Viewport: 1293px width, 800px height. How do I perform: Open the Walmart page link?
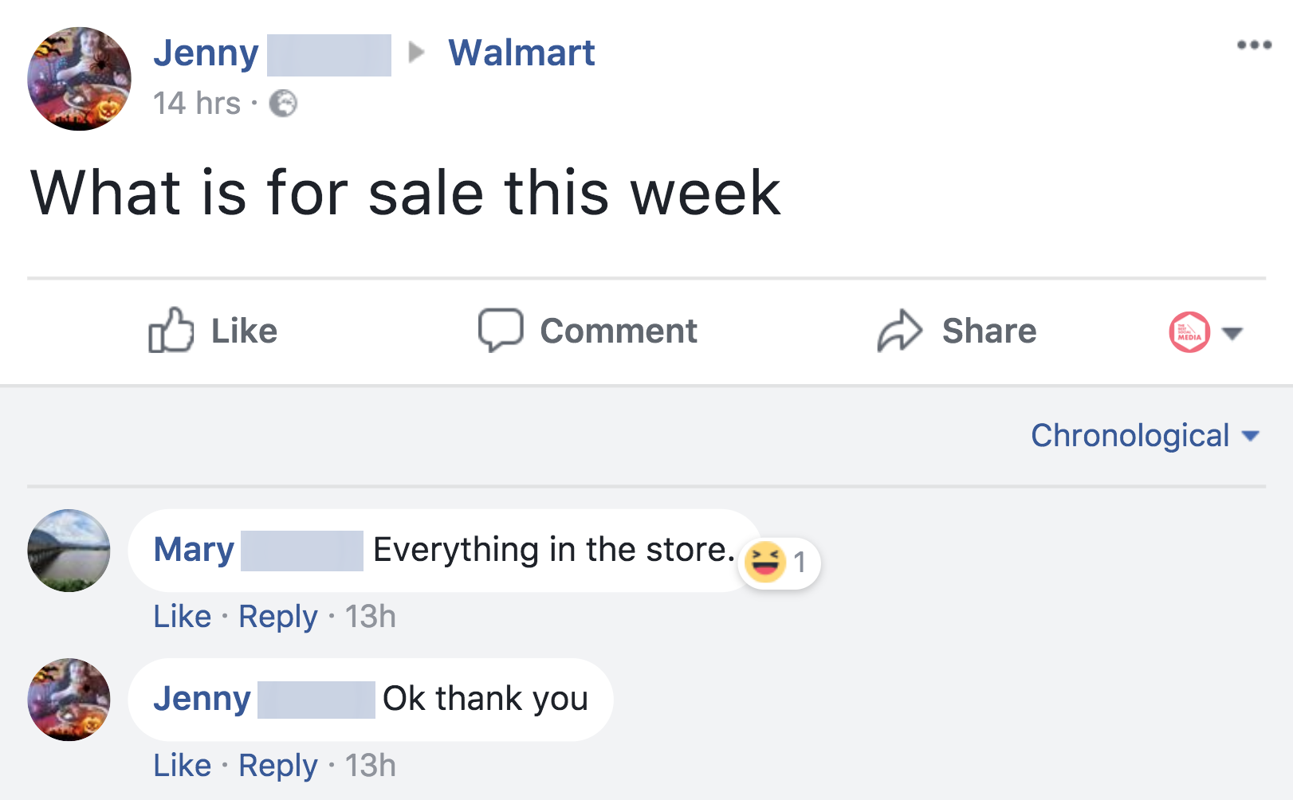tap(521, 53)
